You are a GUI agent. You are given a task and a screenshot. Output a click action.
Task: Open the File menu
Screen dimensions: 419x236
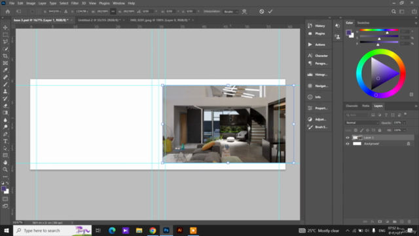click(x=12, y=3)
